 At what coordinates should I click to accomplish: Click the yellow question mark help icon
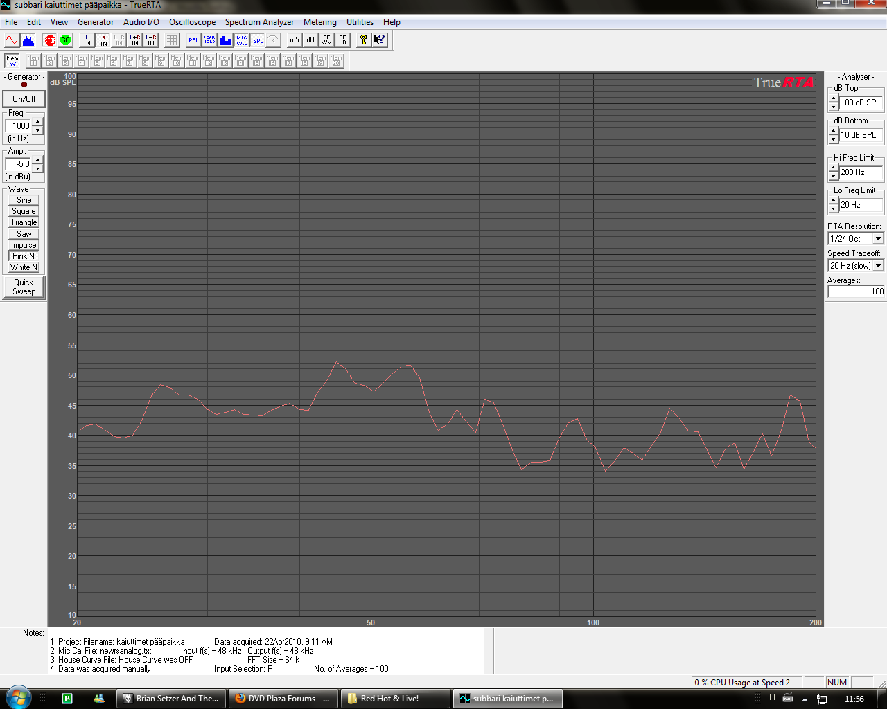363,40
